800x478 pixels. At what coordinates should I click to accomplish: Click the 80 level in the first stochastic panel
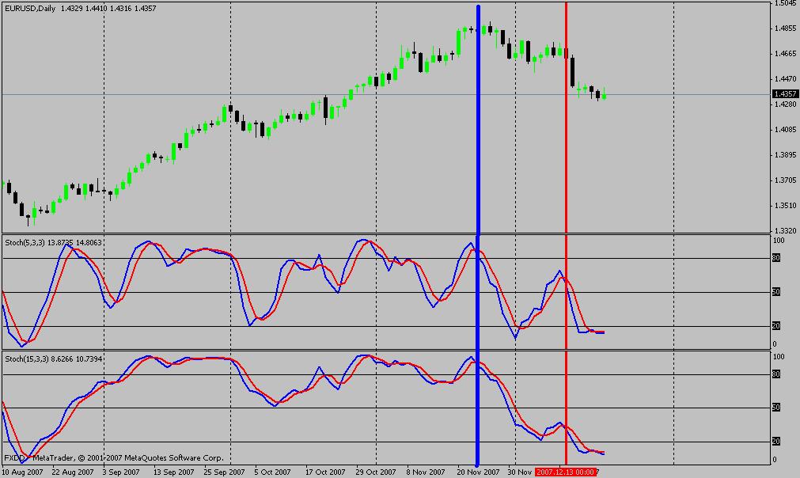click(x=776, y=258)
